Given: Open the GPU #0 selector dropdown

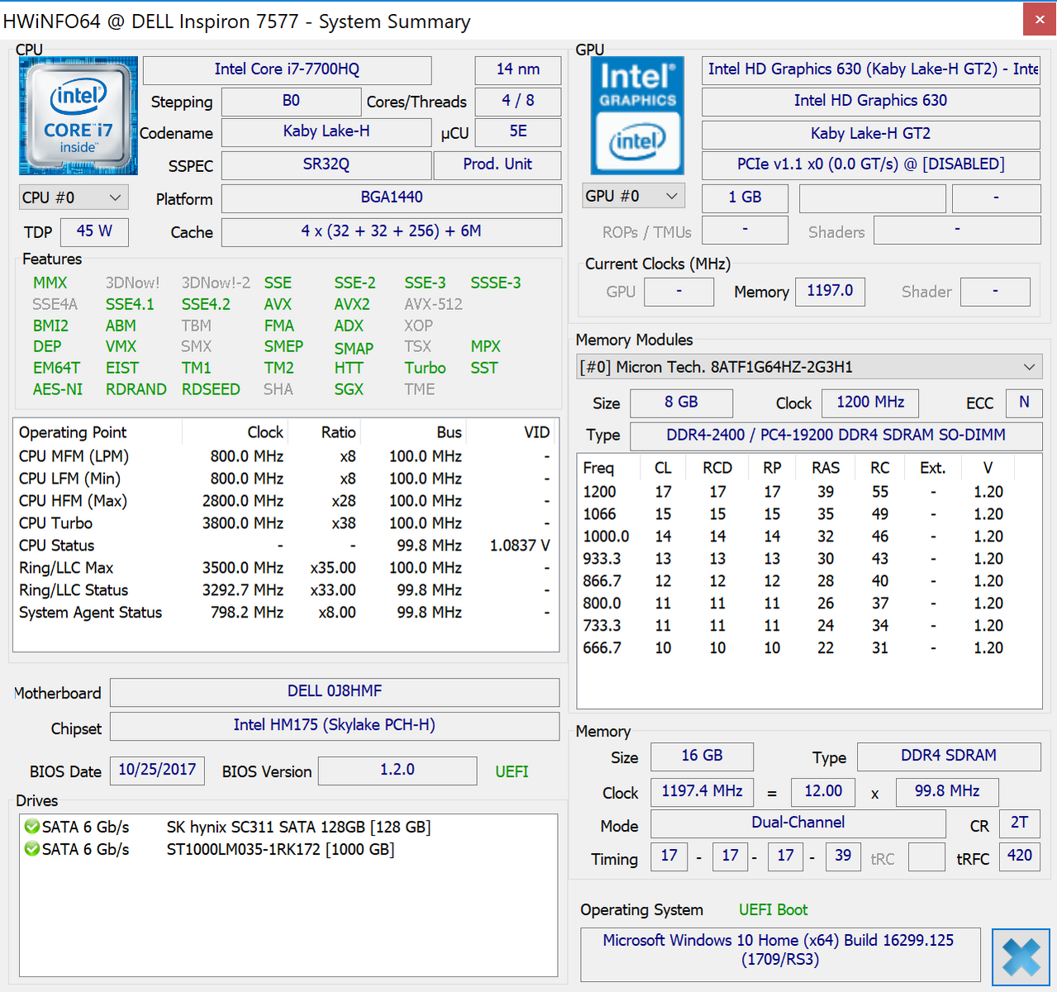Looking at the screenshot, I should [x=634, y=197].
